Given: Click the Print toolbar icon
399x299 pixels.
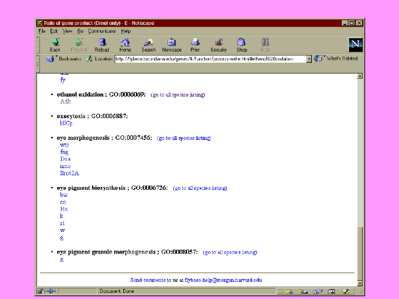Looking at the screenshot, I should click(195, 43).
